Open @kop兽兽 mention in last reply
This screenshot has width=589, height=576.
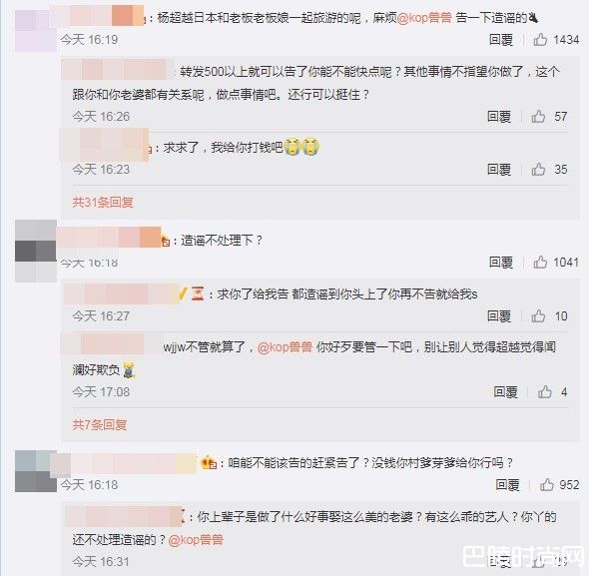point(196,540)
